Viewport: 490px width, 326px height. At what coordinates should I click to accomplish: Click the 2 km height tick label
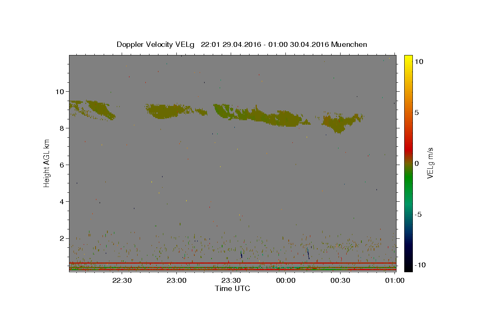(x=61, y=238)
